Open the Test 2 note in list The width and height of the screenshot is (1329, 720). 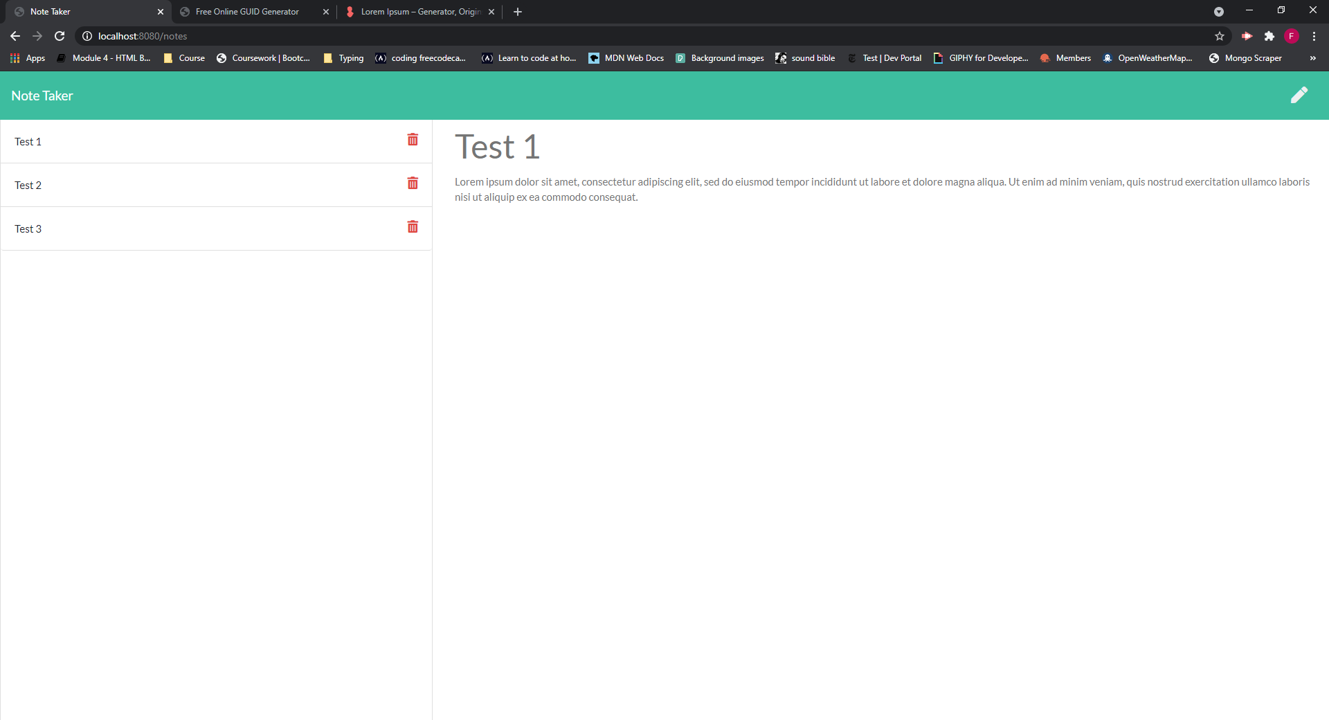tap(216, 185)
